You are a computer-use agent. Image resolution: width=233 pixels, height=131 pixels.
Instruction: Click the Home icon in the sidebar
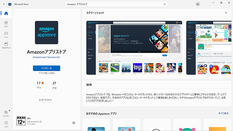click(6, 13)
